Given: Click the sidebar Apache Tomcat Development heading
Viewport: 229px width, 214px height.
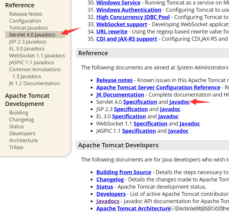Looking at the screenshot, I should click(x=27, y=100).
